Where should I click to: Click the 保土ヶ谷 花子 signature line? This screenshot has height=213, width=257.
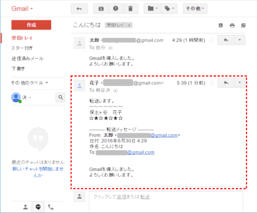tap(105, 112)
